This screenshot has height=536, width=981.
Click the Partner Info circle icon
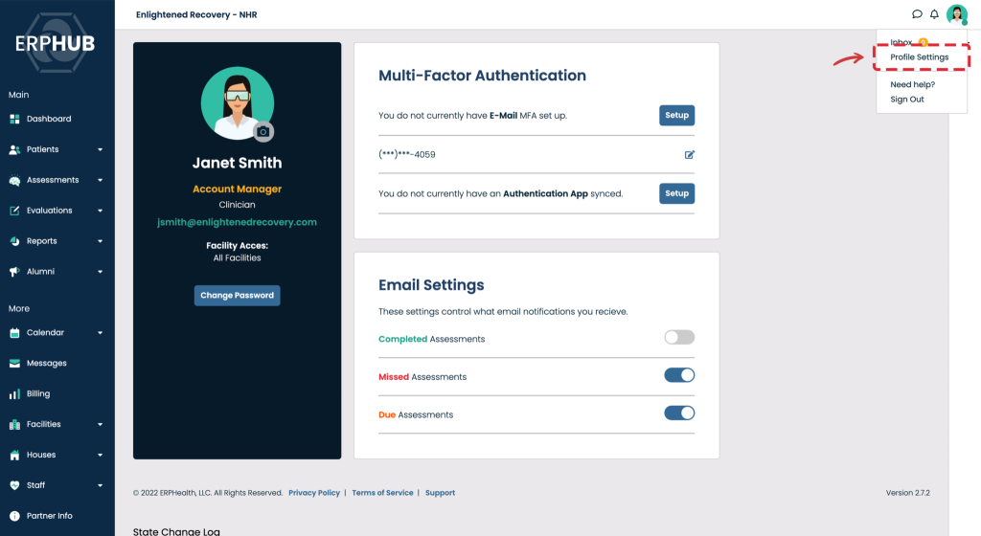click(14, 516)
